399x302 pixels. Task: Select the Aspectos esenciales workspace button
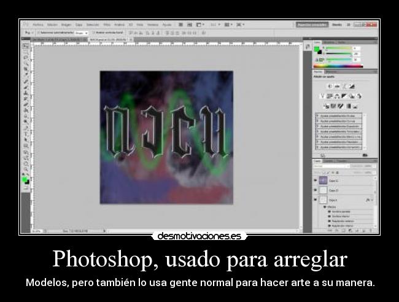click(312, 25)
